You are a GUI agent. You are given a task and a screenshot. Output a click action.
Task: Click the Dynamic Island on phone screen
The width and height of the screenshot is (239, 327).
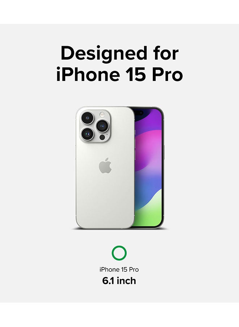[139, 113]
